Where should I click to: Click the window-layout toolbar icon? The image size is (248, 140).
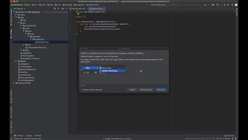[x=217, y=5]
